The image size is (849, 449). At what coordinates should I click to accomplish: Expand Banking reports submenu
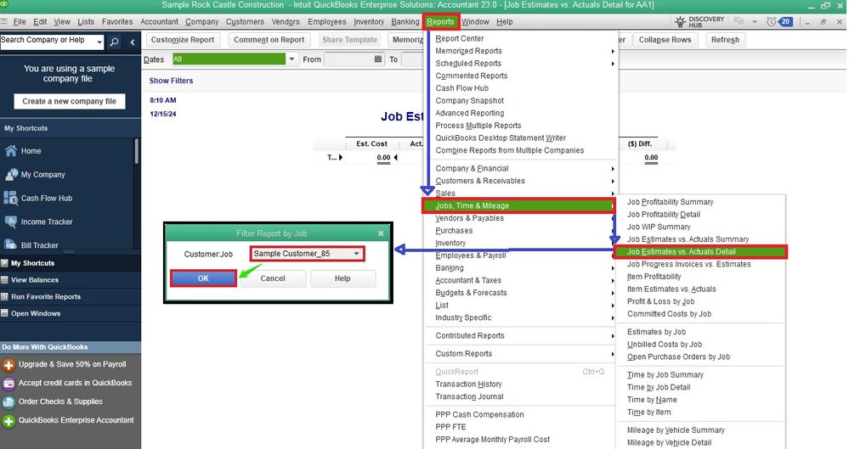pyautogui.click(x=613, y=268)
